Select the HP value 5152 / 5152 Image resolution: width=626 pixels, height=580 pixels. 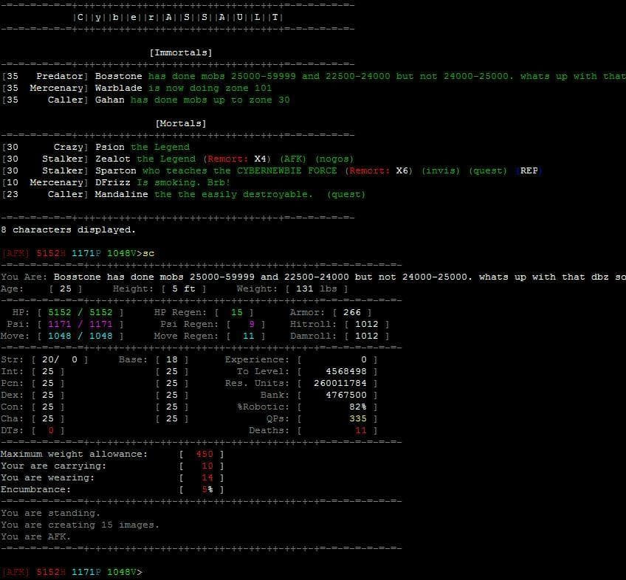coord(78,312)
